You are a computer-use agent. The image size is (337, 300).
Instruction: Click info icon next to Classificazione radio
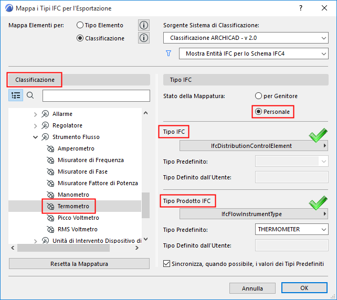(x=144, y=38)
